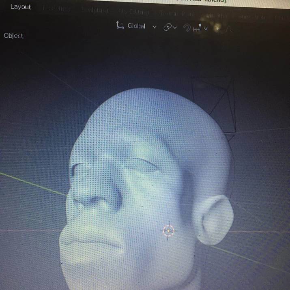This screenshot has height=290, width=290.
Task: Open the UV Editing workspace tab
Action: [134, 12]
